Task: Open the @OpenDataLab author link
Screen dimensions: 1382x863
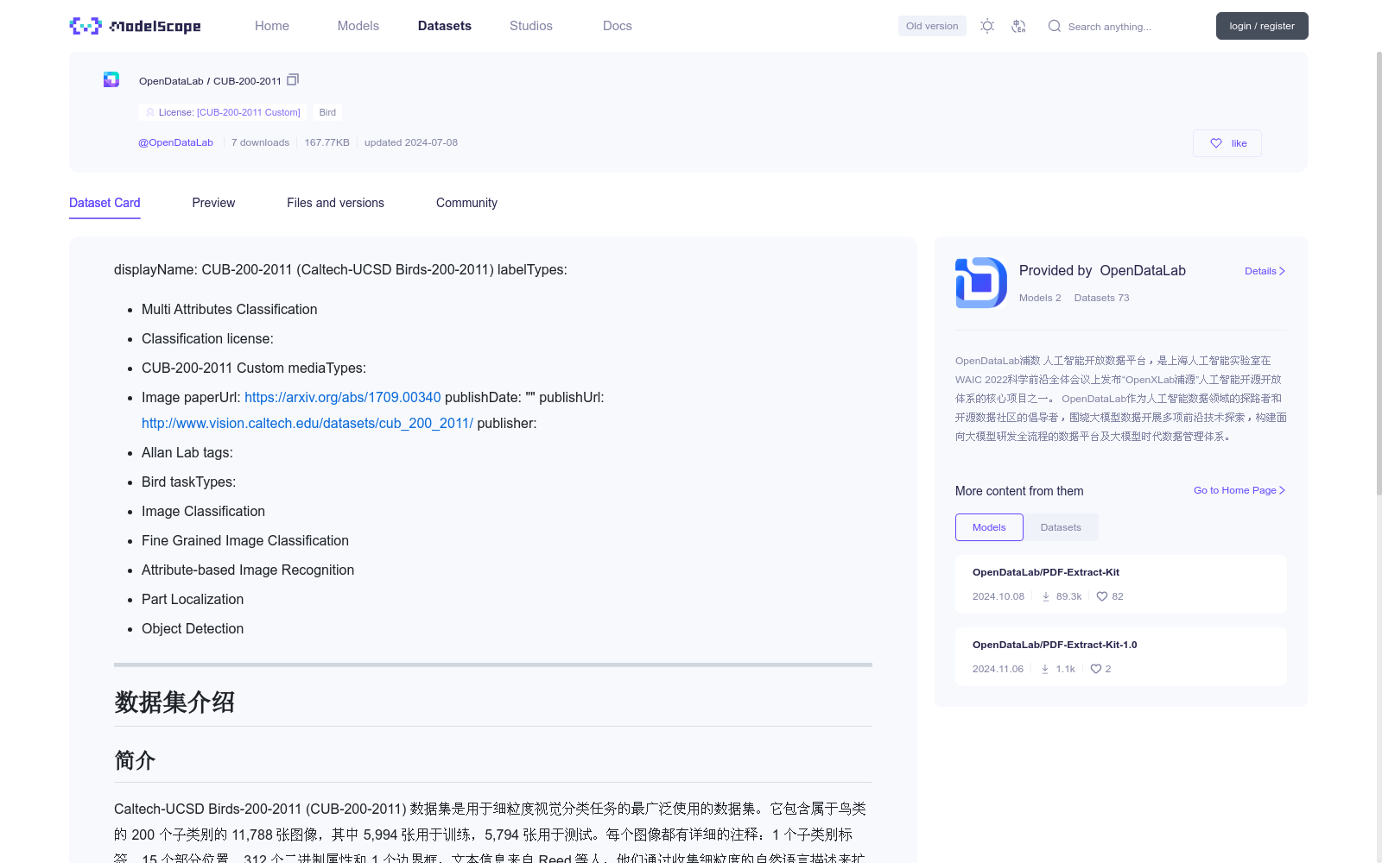Action: [x=175, y=142]
